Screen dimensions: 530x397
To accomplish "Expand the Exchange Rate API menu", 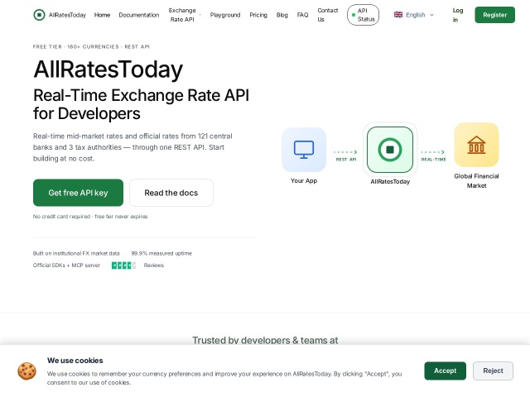I will click(x=184, y=15).
